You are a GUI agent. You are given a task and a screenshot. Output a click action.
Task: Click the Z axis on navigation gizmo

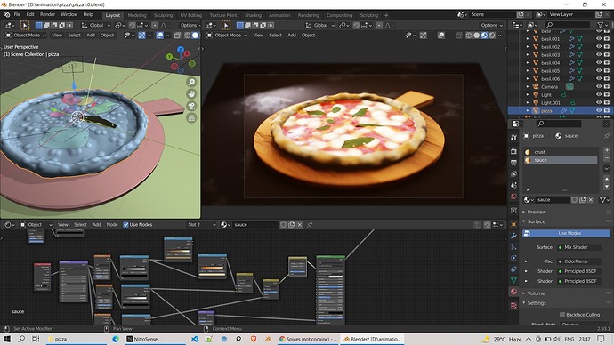tap(181, 50)
